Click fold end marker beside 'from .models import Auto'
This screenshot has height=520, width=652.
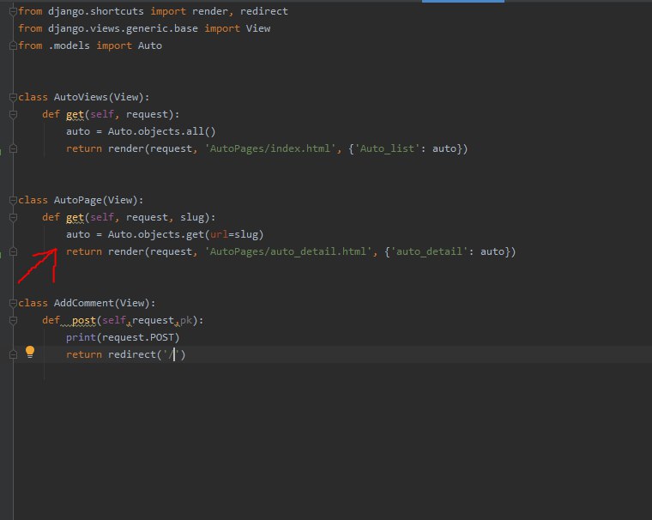[x=14, y=45]
